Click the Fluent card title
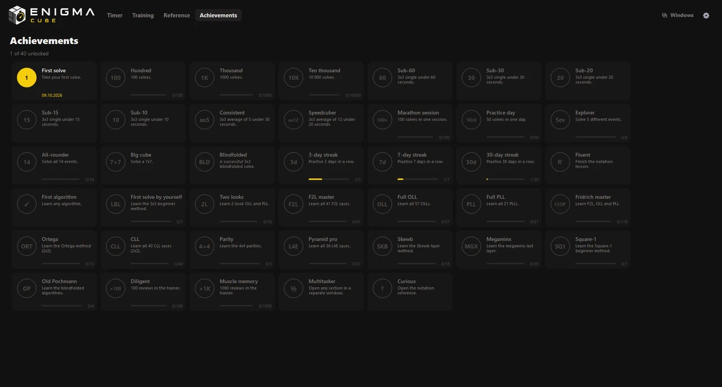The height and width of the screenshot is (387, 722). 583,155
